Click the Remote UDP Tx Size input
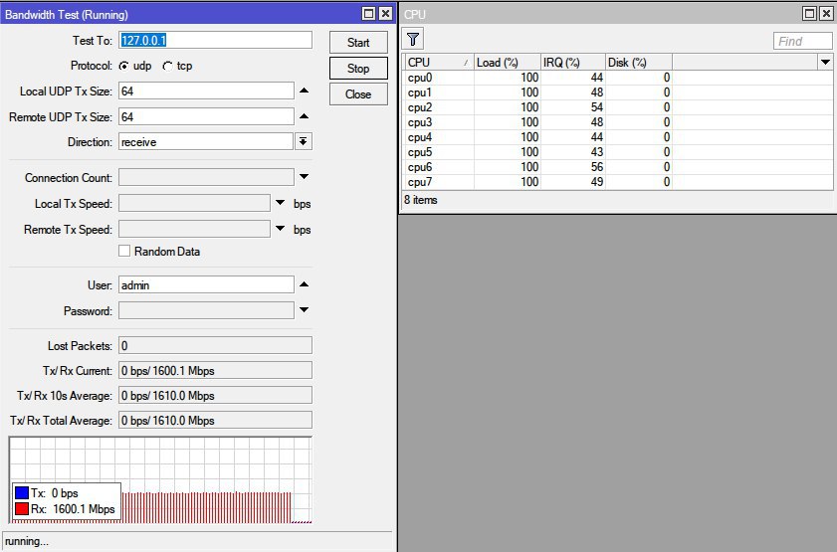 (x=206, y=116)
